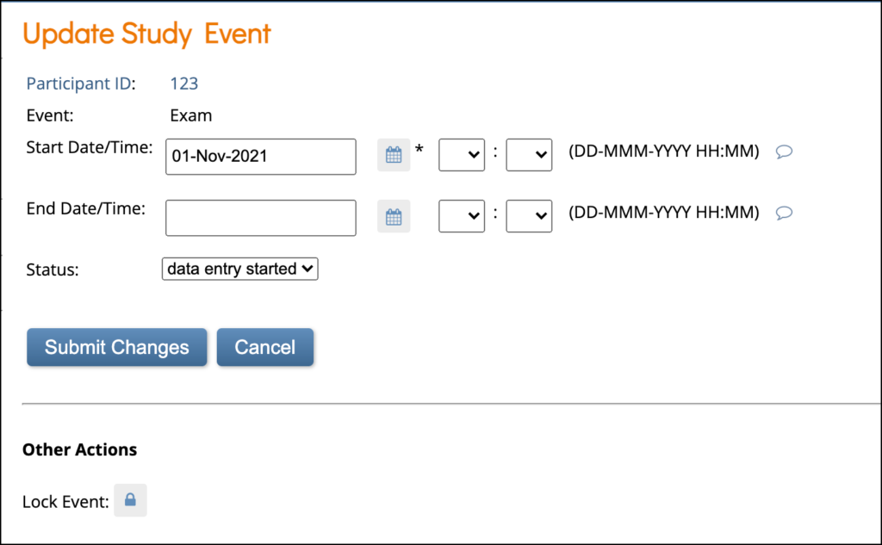Add a comment on the End Date field
This screenshot has width=882, height=545.
pos(784,212)
